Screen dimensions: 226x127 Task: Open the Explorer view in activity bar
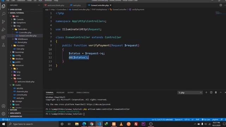coord(4,6)
